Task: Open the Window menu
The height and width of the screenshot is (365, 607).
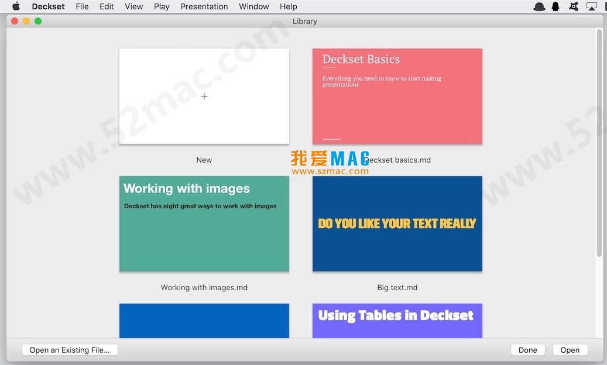Action: [x=253, y=6]
